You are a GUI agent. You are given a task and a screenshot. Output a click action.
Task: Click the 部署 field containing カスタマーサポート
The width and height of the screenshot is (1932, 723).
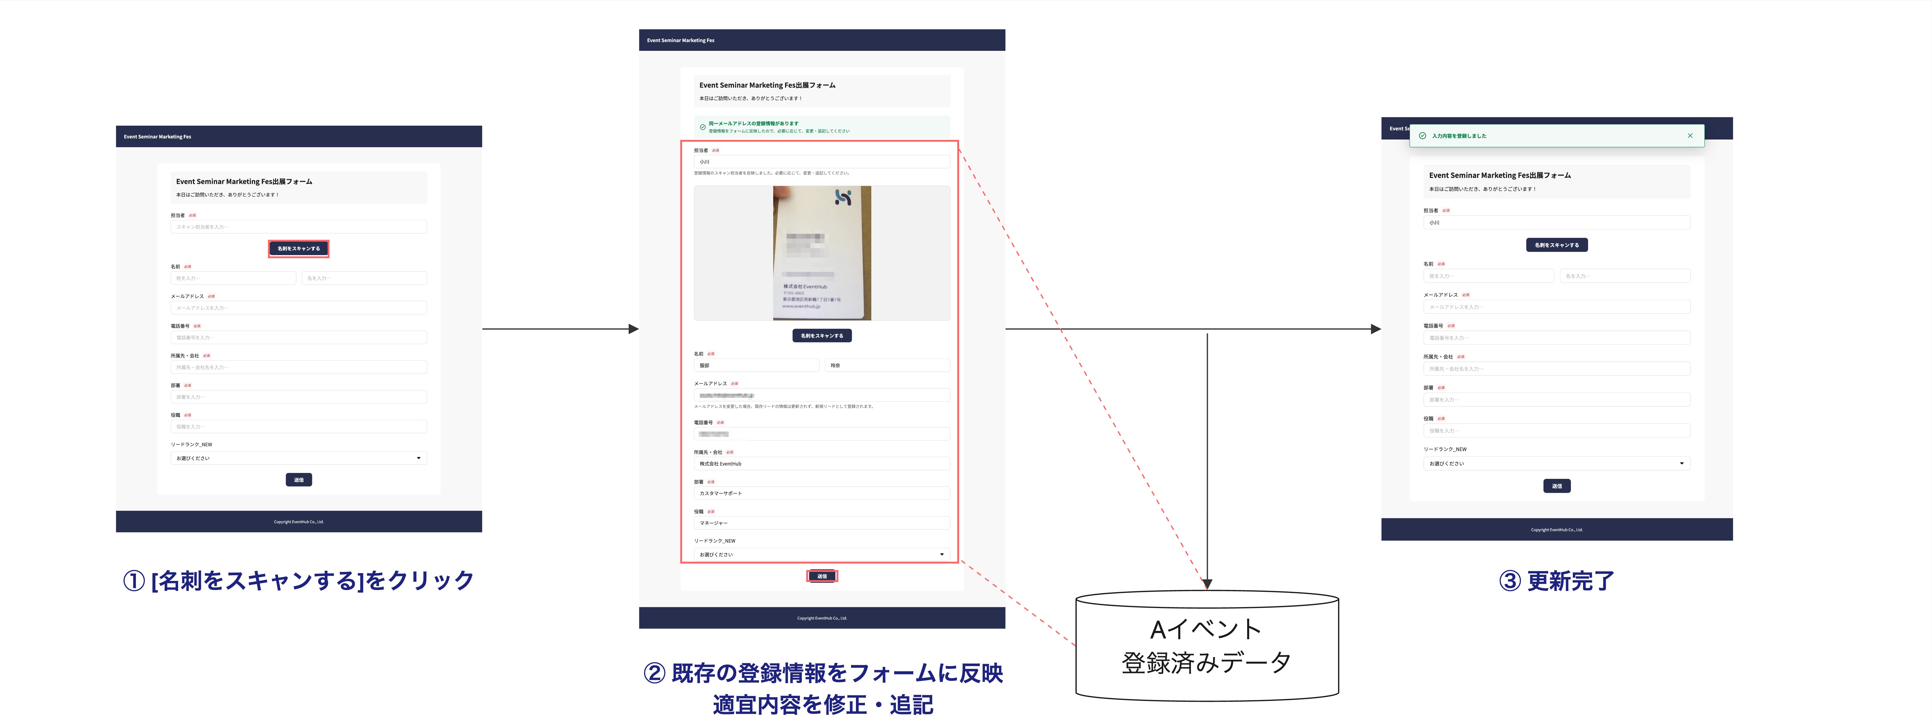tap(821, 494)
